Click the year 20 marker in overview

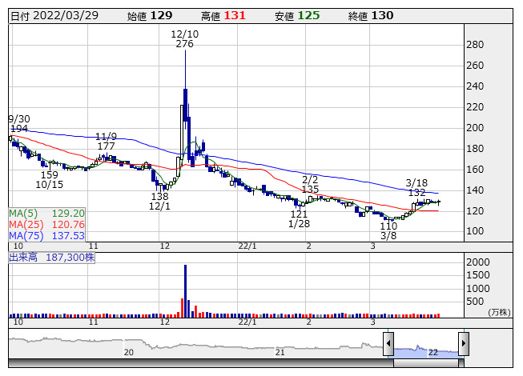coord(129,352)
